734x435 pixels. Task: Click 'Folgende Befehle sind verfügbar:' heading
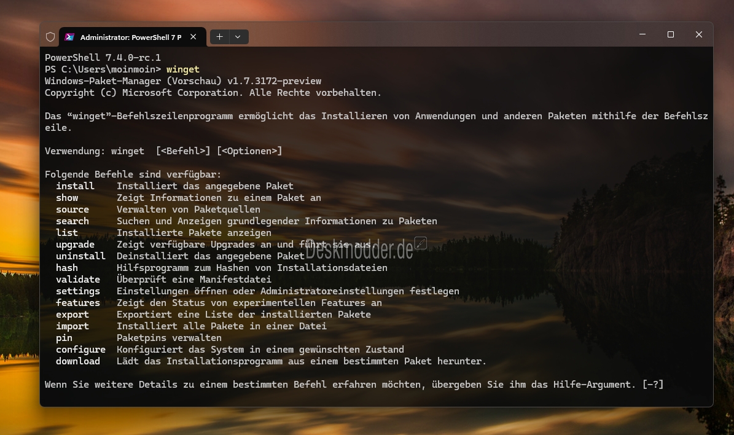tap(133, 174)
